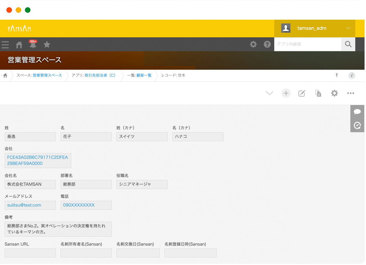
Task: Click the search magnifier button
Action: coord(348,44)
